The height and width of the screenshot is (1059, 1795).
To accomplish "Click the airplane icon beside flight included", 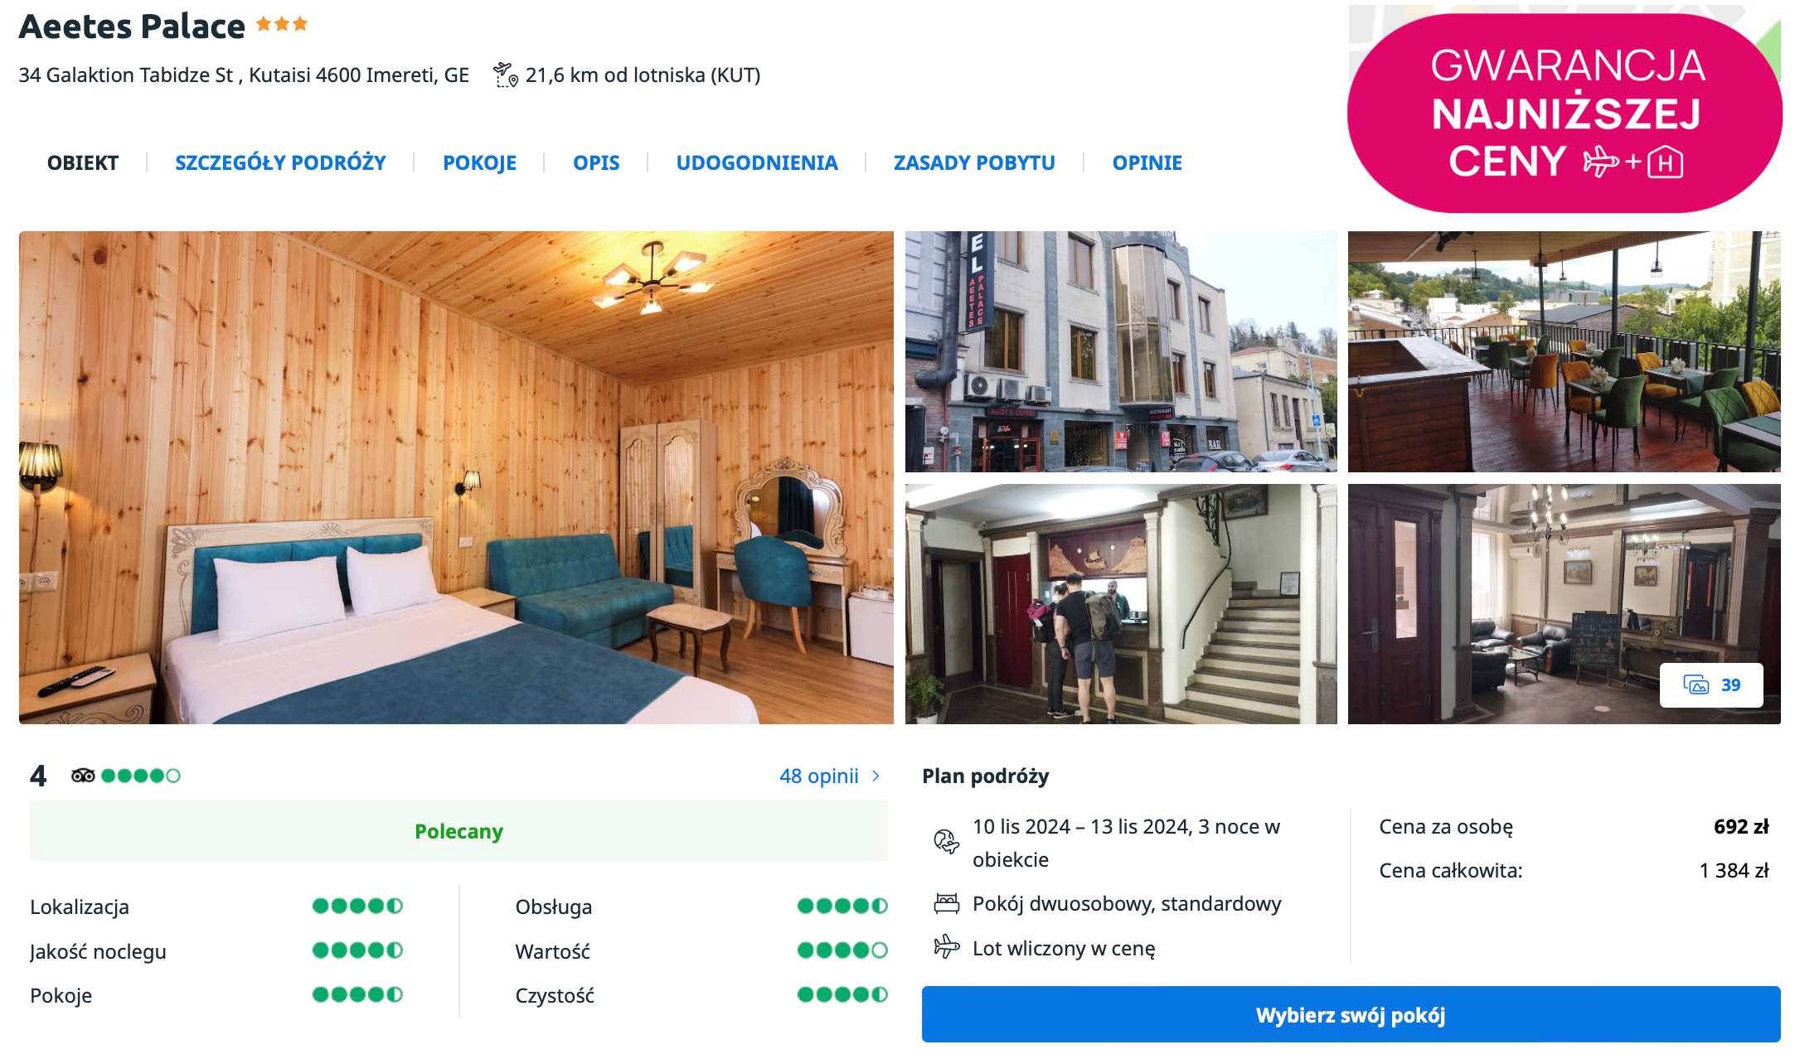I will pos(946,947).
